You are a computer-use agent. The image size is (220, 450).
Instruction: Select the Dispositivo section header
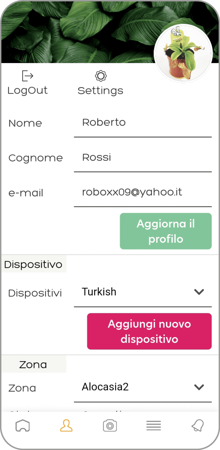coord(33,264)
